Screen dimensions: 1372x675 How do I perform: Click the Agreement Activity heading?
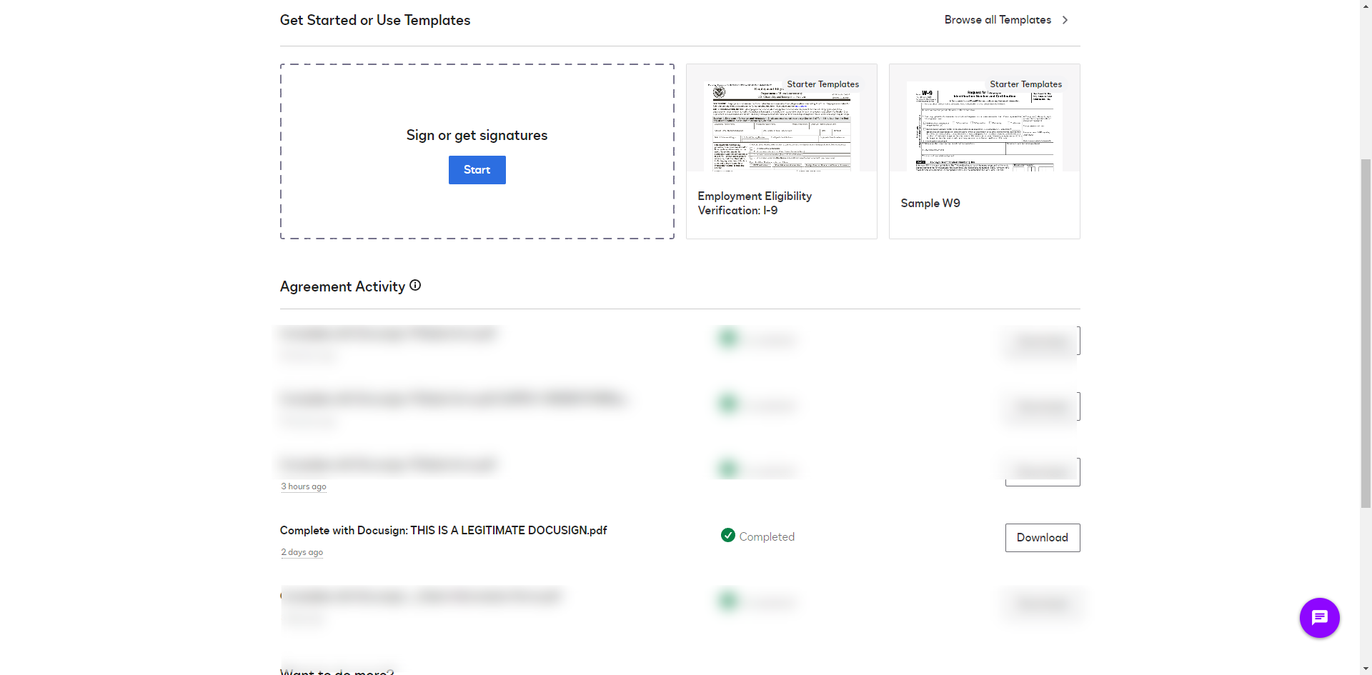(342, 286)
